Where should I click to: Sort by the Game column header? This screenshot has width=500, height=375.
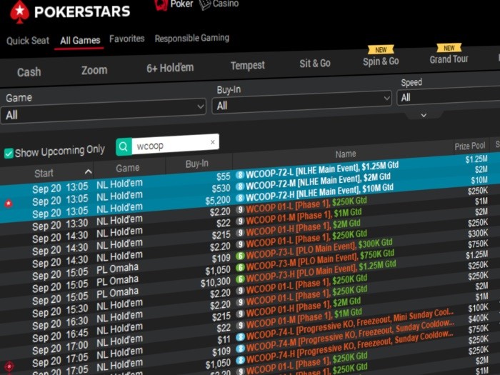(x=128, y=168)
